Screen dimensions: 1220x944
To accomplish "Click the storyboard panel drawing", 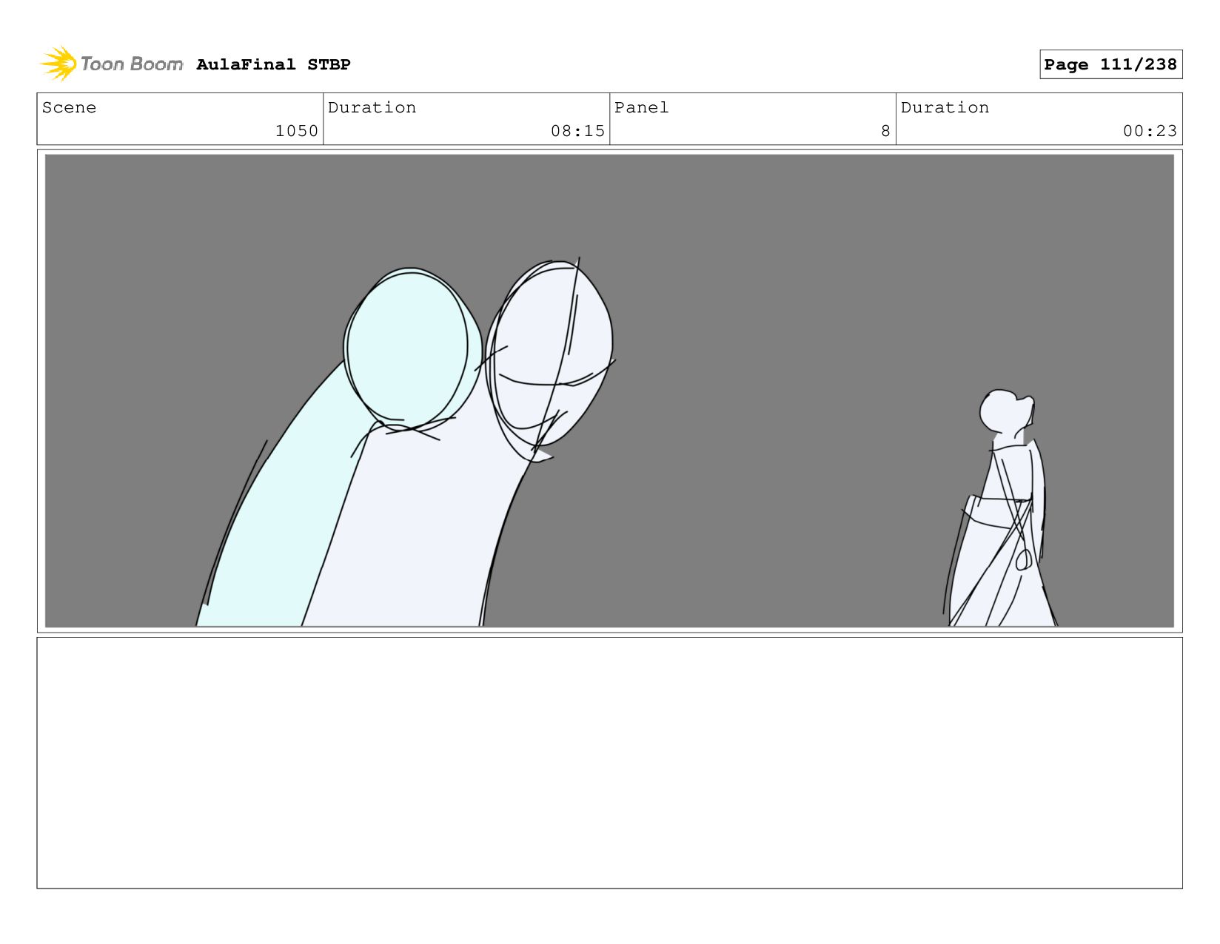I will pos(609,391).
